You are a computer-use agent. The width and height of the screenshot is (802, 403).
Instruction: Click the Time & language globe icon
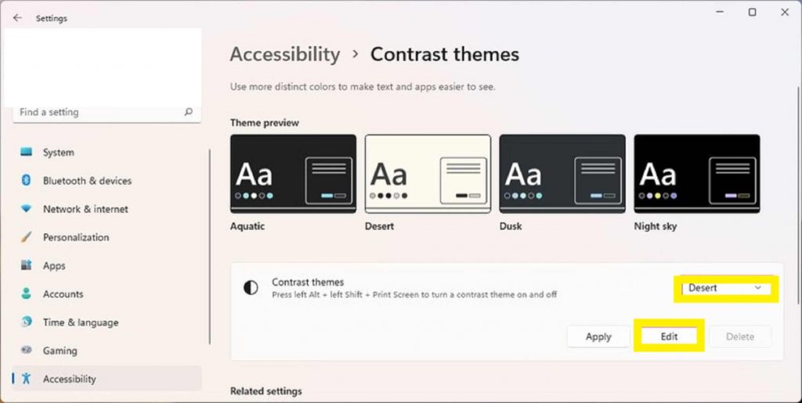[x=27, y=322]
